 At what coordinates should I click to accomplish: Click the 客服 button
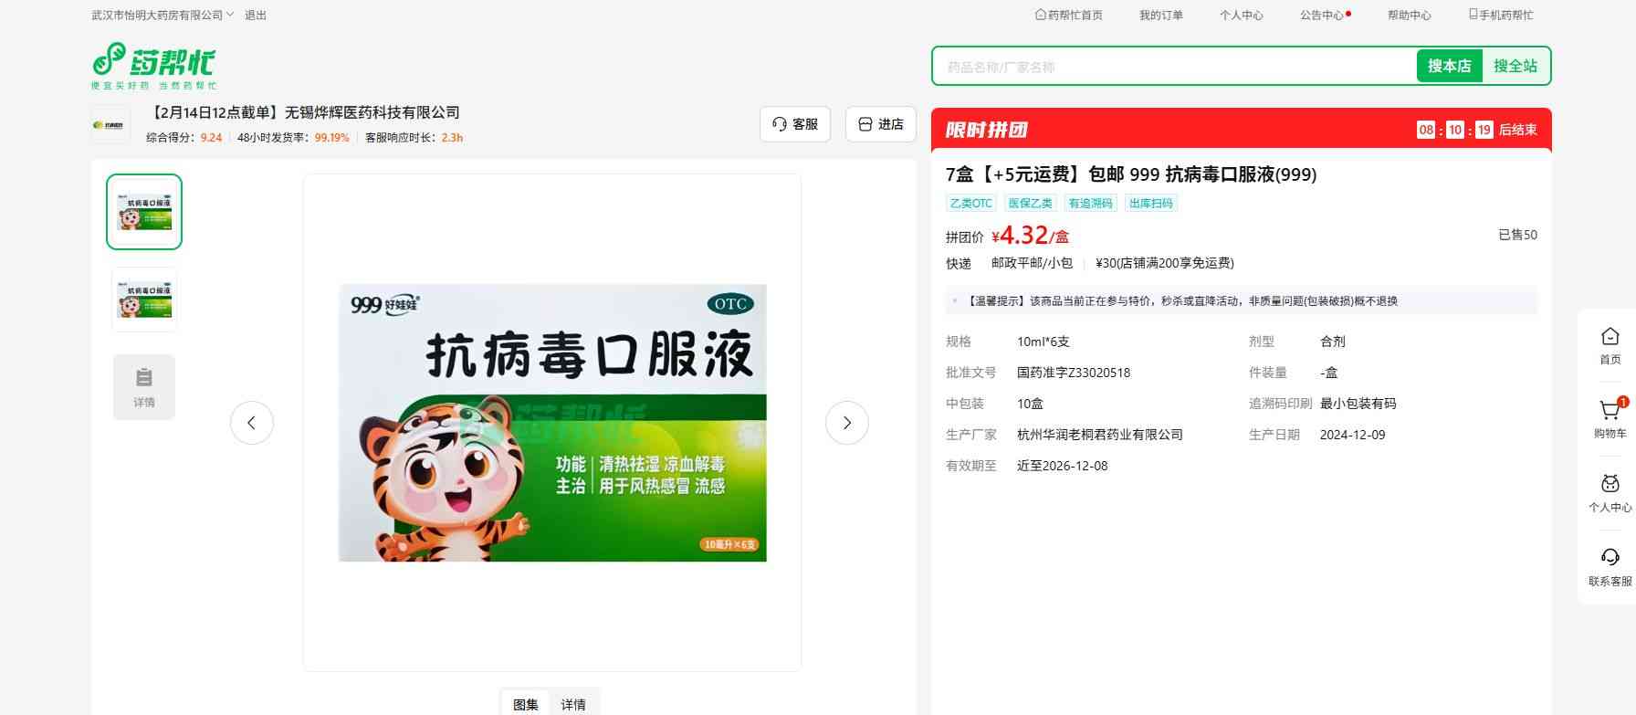(x=794, y=124)
